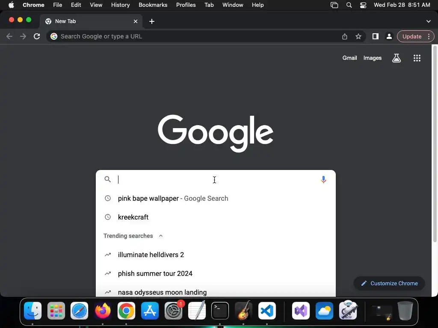Open the side panel icon

tap(376, 36)
